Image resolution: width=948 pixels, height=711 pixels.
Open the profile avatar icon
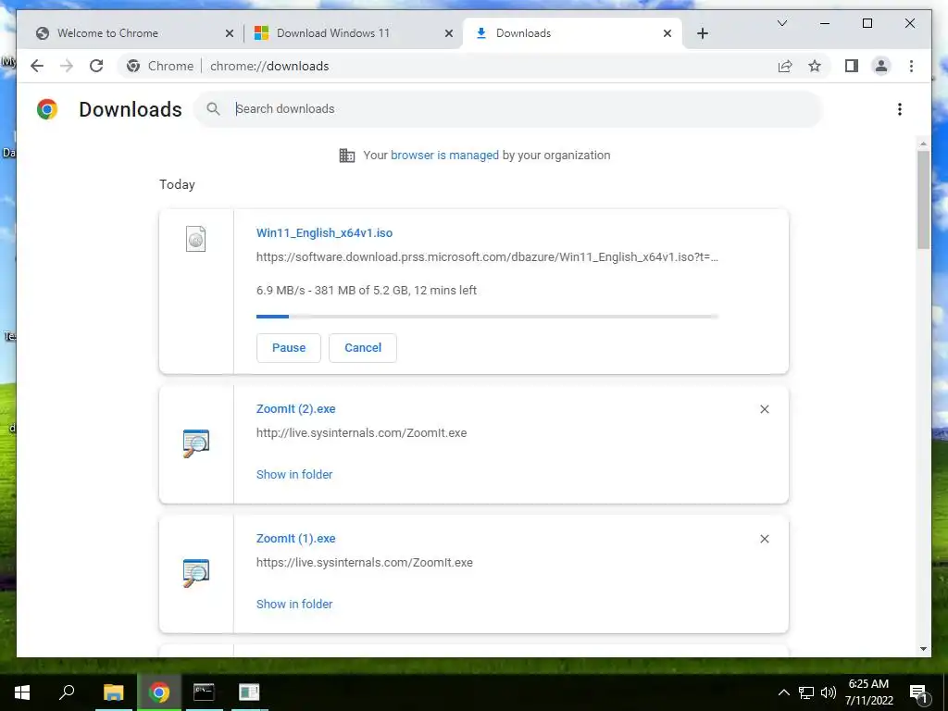point(881,66)
